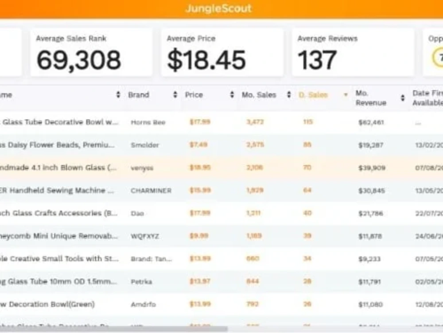Click the $19,287 monthly revenue cell
443x333 pixels.
[x=371, y=145]
